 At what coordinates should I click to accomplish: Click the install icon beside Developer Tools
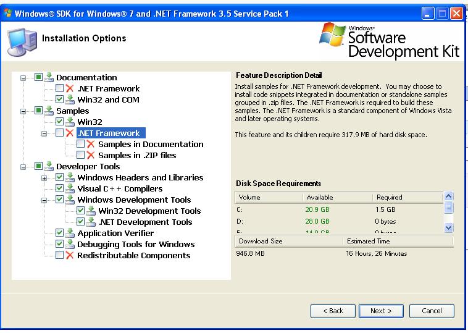(x=49, y=166)
